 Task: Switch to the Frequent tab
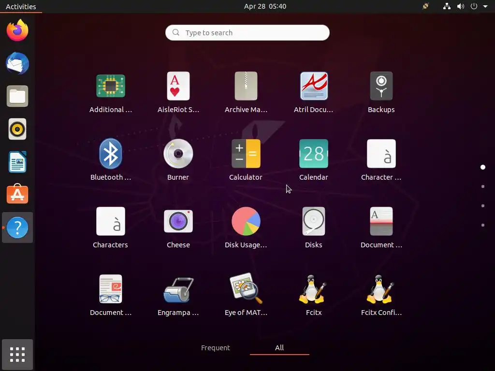coord(216,348)
